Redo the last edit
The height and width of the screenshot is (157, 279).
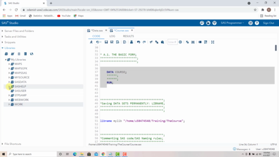[x=144, y=42]
